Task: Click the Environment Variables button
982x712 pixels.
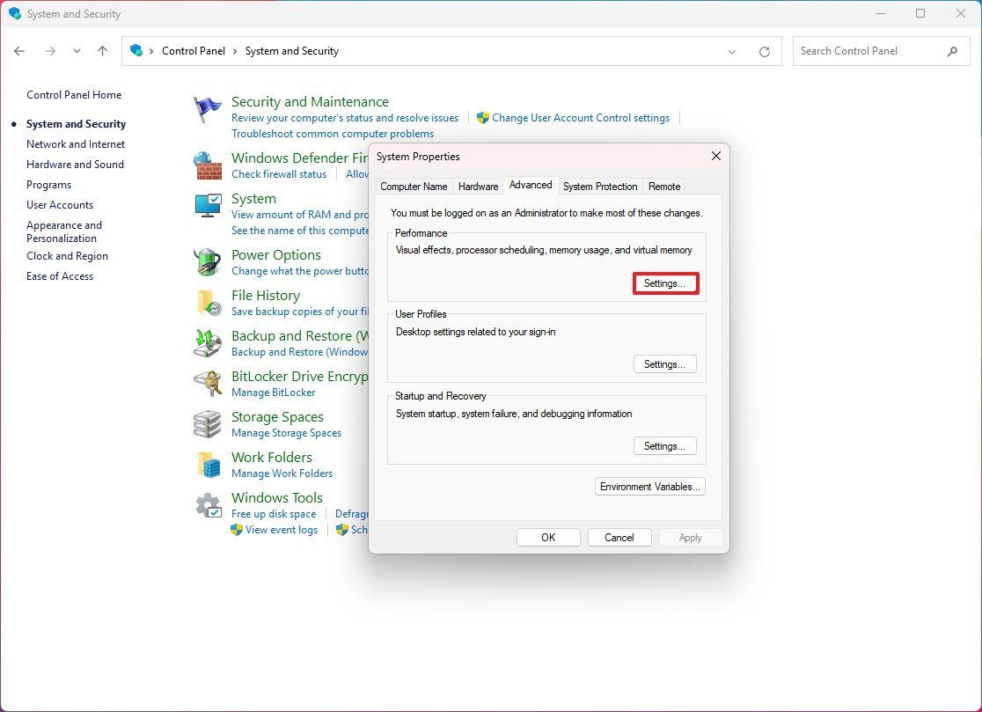Action: pos(649,486)
